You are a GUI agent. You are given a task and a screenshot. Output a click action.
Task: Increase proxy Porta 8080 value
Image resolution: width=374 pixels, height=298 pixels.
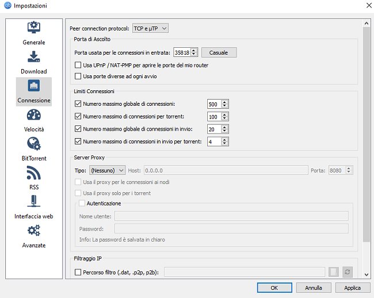pyautogui.click(x=349, y=169)
